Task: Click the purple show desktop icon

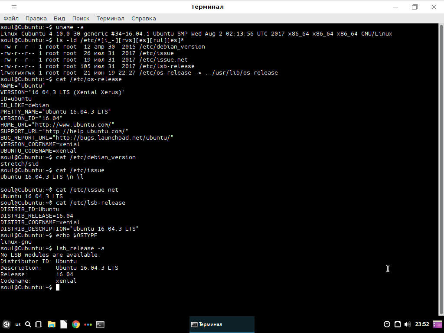Action: point(437,324)
